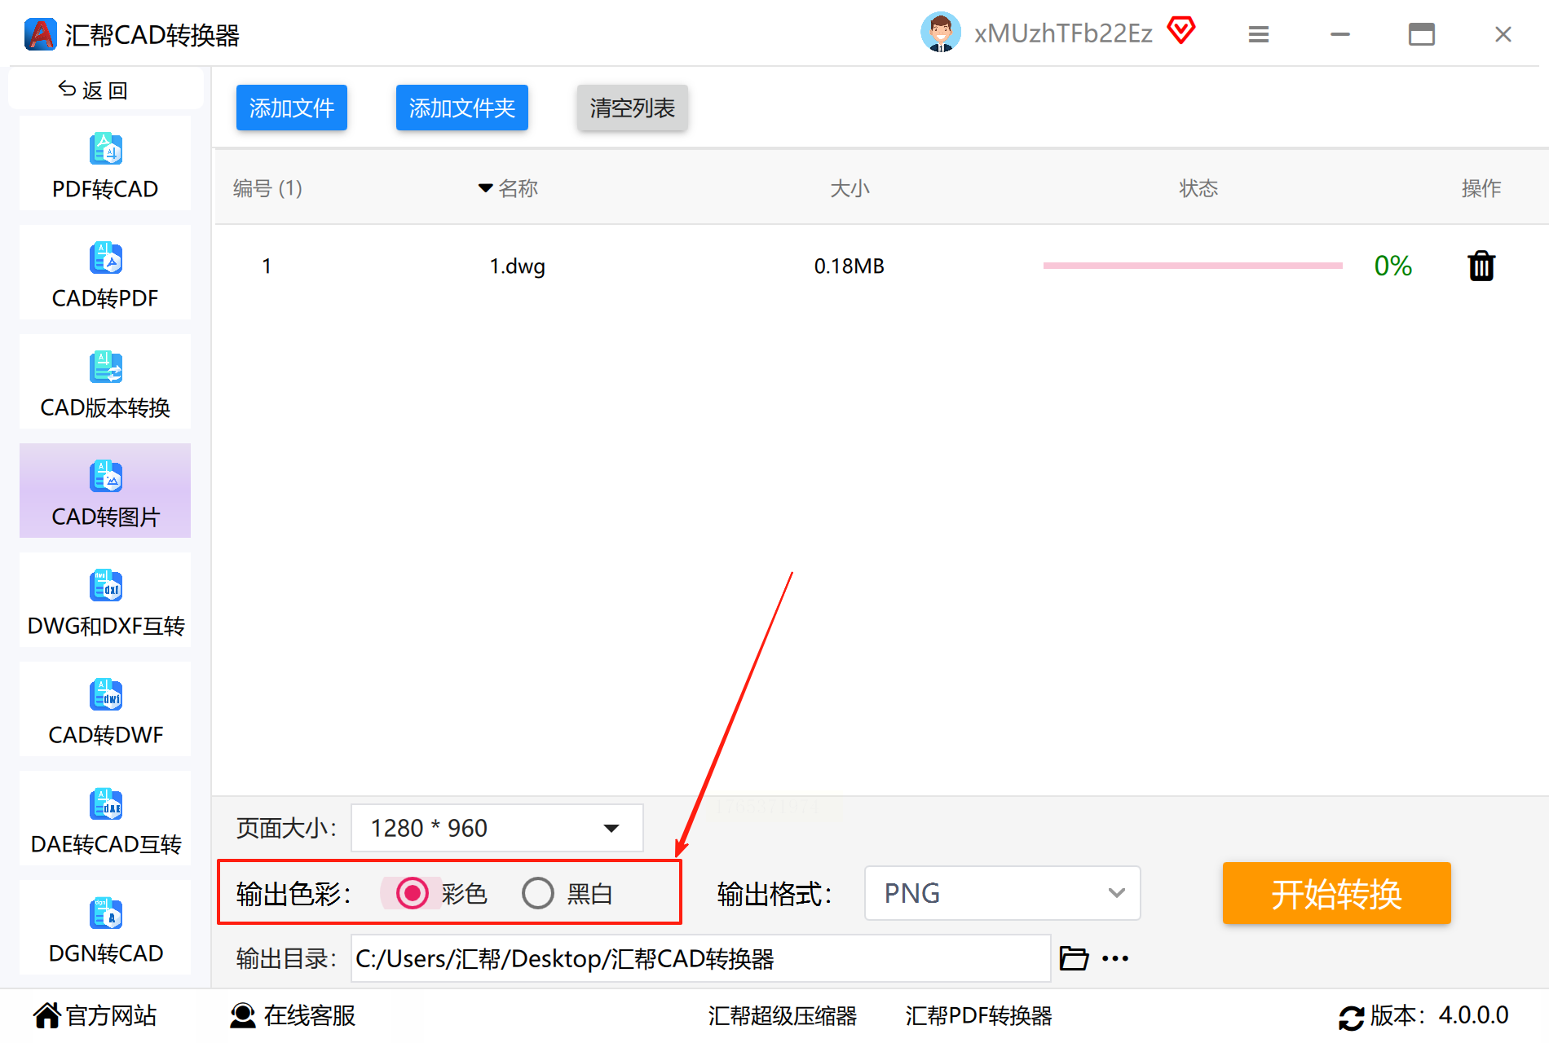Click the 添加文件 button
The height and width of the screenshot is (1043, 1549).
(292, 108)
